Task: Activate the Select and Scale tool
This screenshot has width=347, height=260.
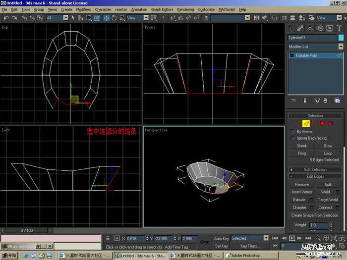Action: [x=122, y=18]
